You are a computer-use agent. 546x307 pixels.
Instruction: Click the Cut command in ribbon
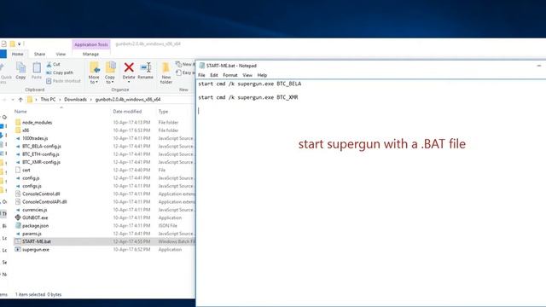click(53, 65)
